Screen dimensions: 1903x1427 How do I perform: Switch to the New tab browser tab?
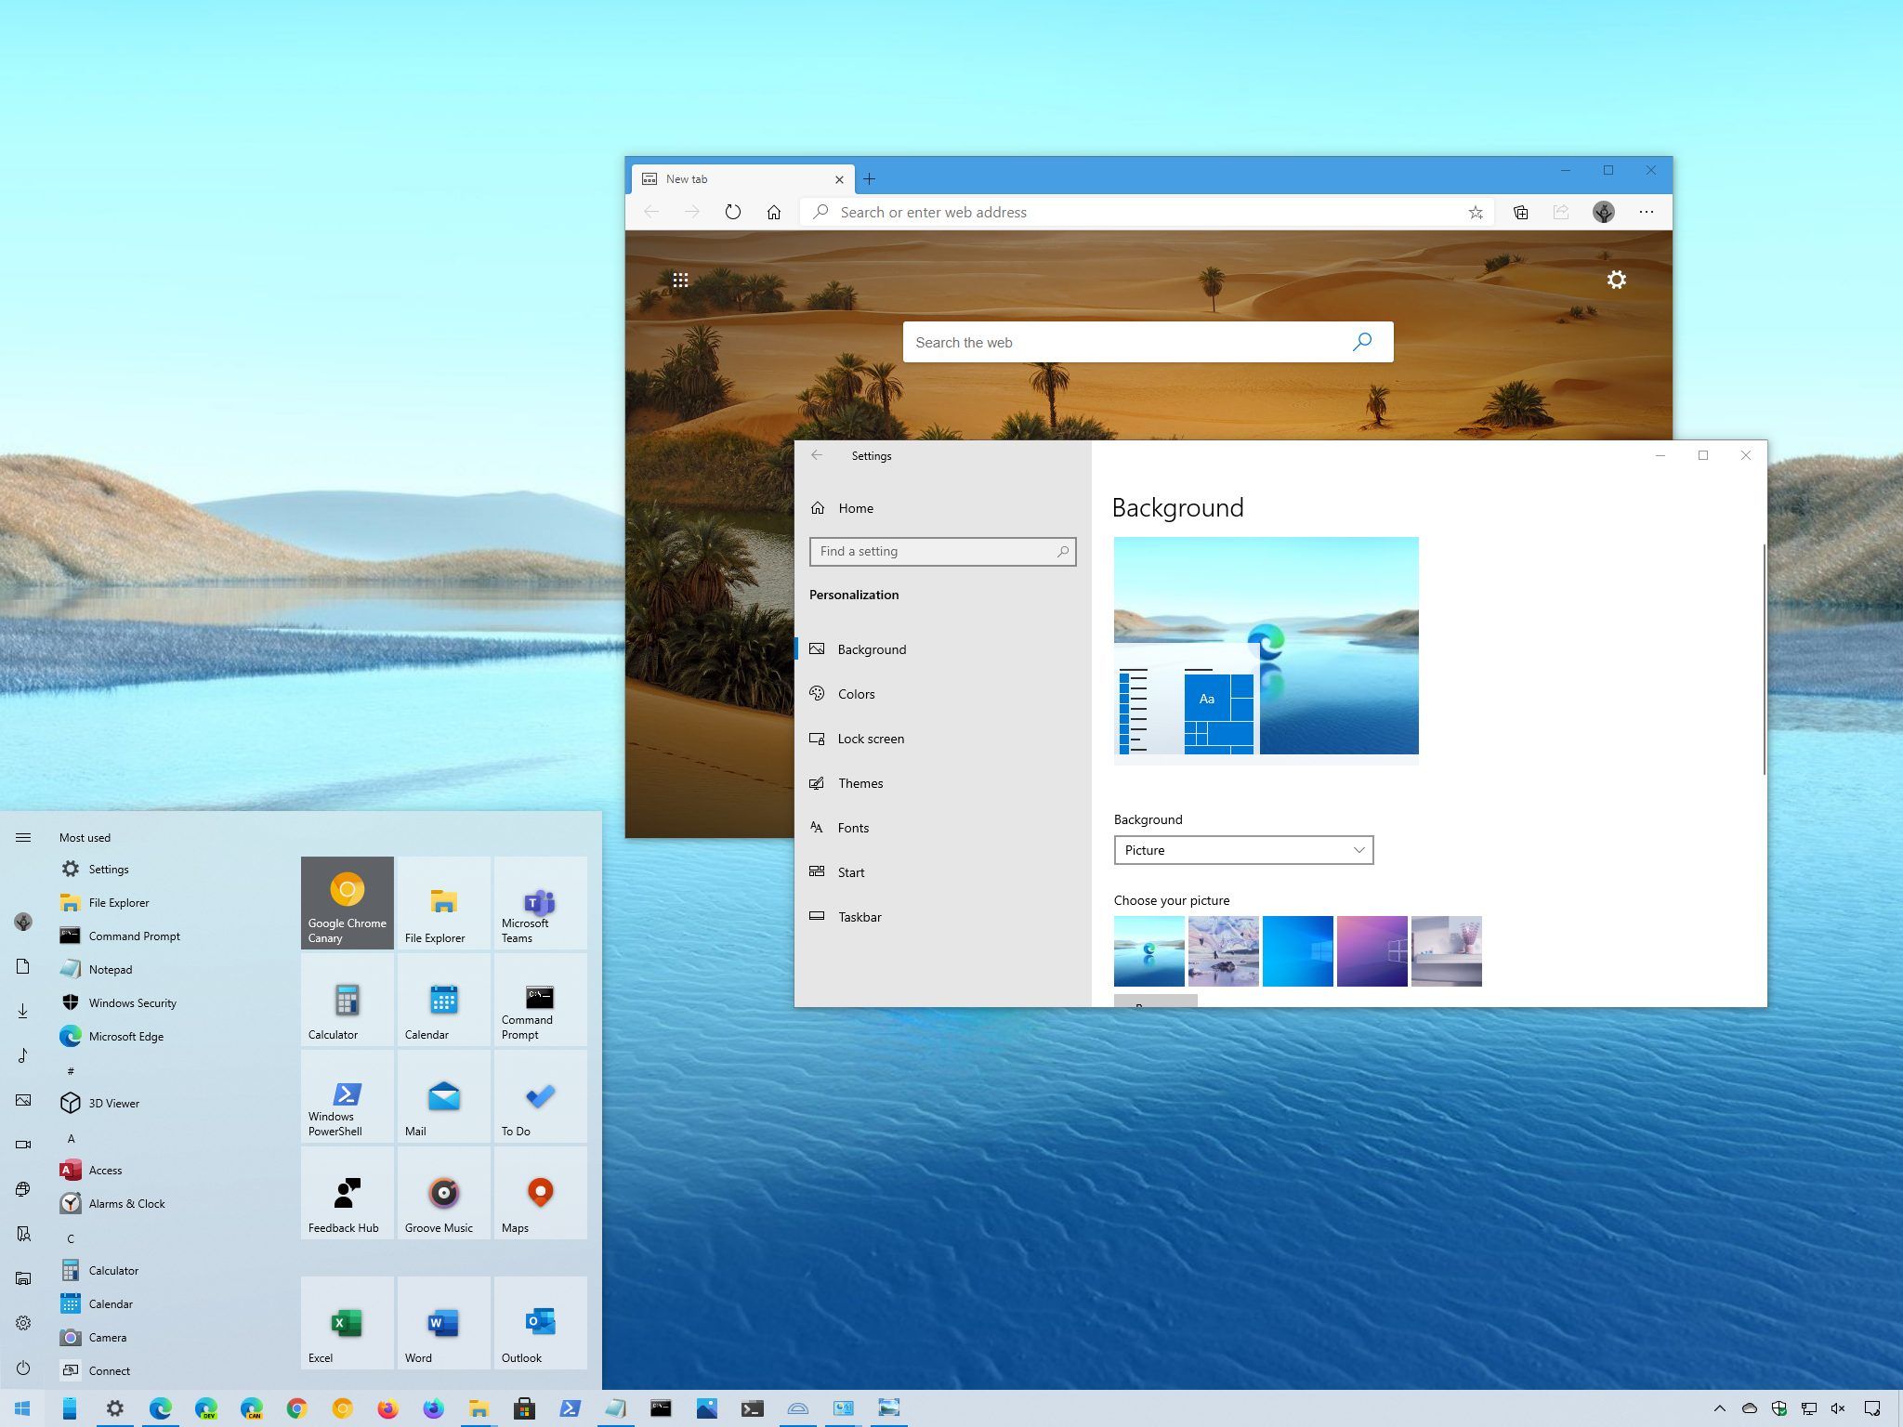[725, 178]
